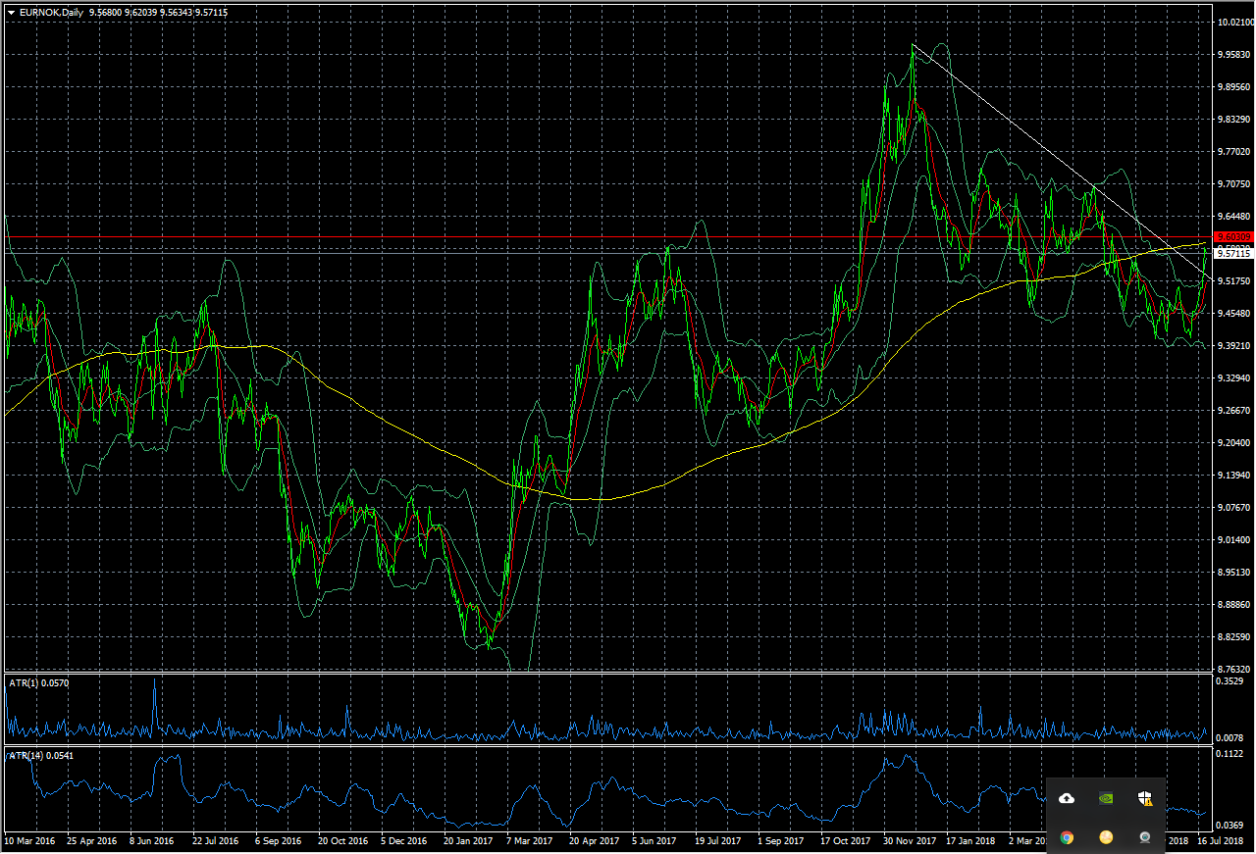Click the 0.3529 ATR scale value
The image size is (1256, 854).
point(1230,680)
